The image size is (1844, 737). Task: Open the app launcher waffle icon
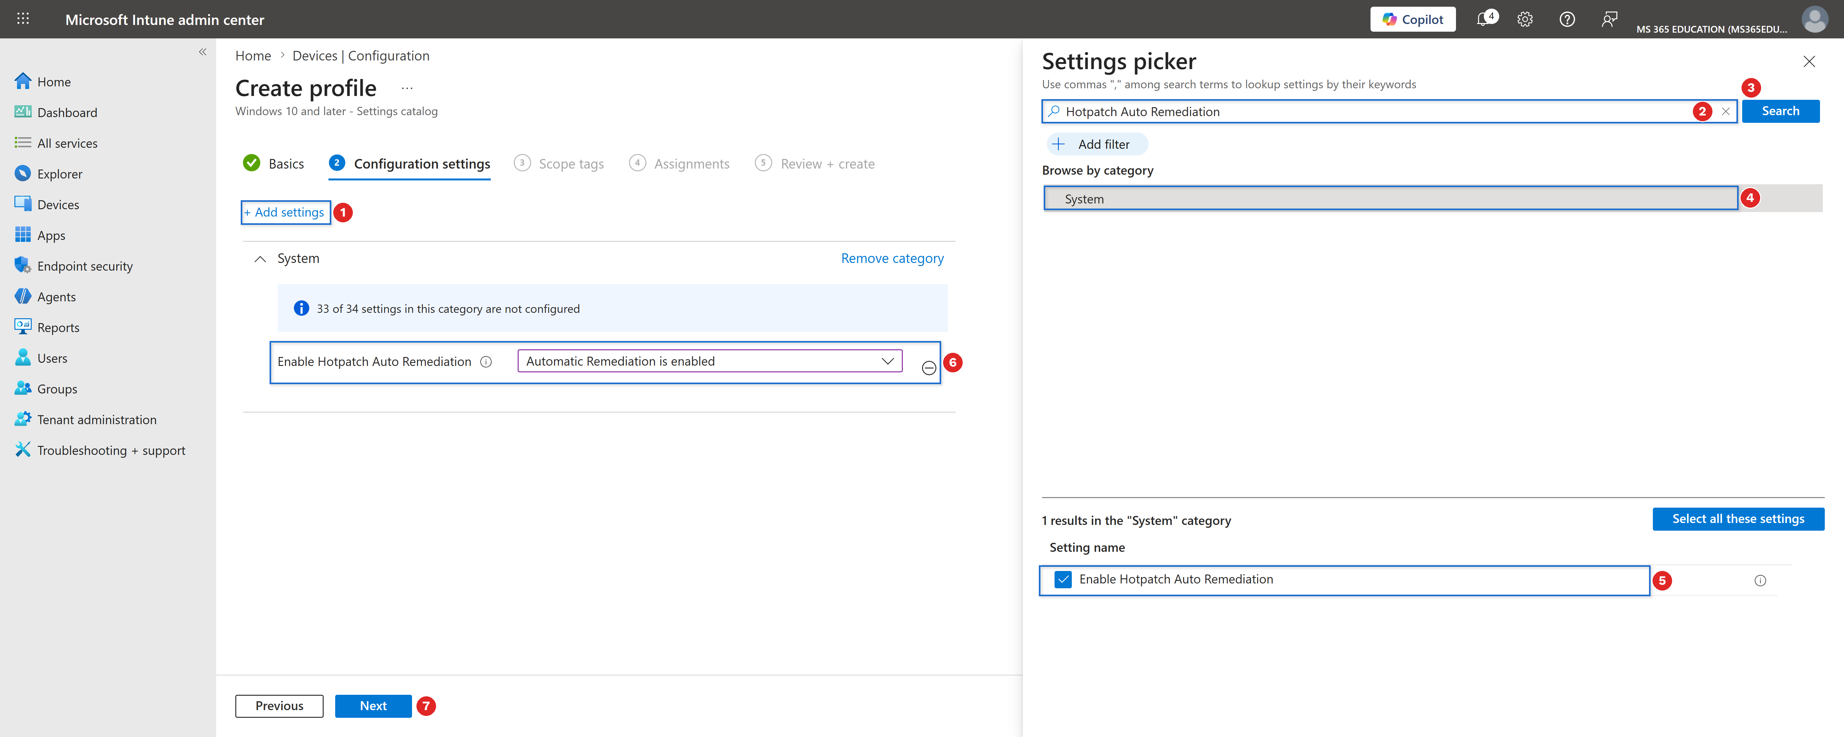click(x=23, y=19)
